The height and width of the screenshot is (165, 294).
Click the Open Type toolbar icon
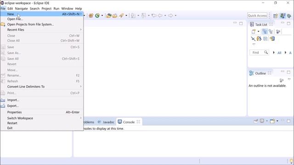[x=109, y=16]
